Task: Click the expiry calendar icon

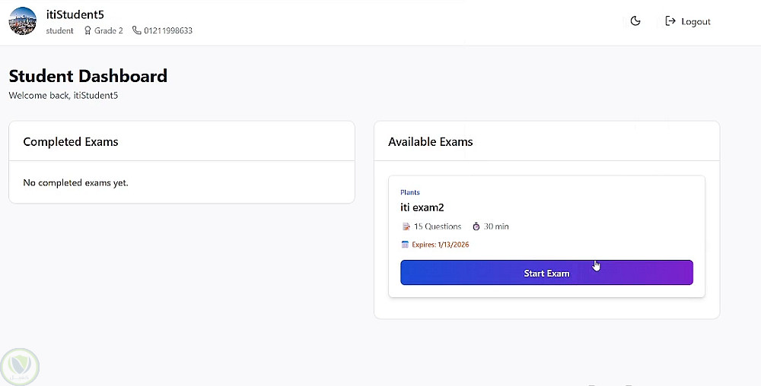Action: point(405,245)
